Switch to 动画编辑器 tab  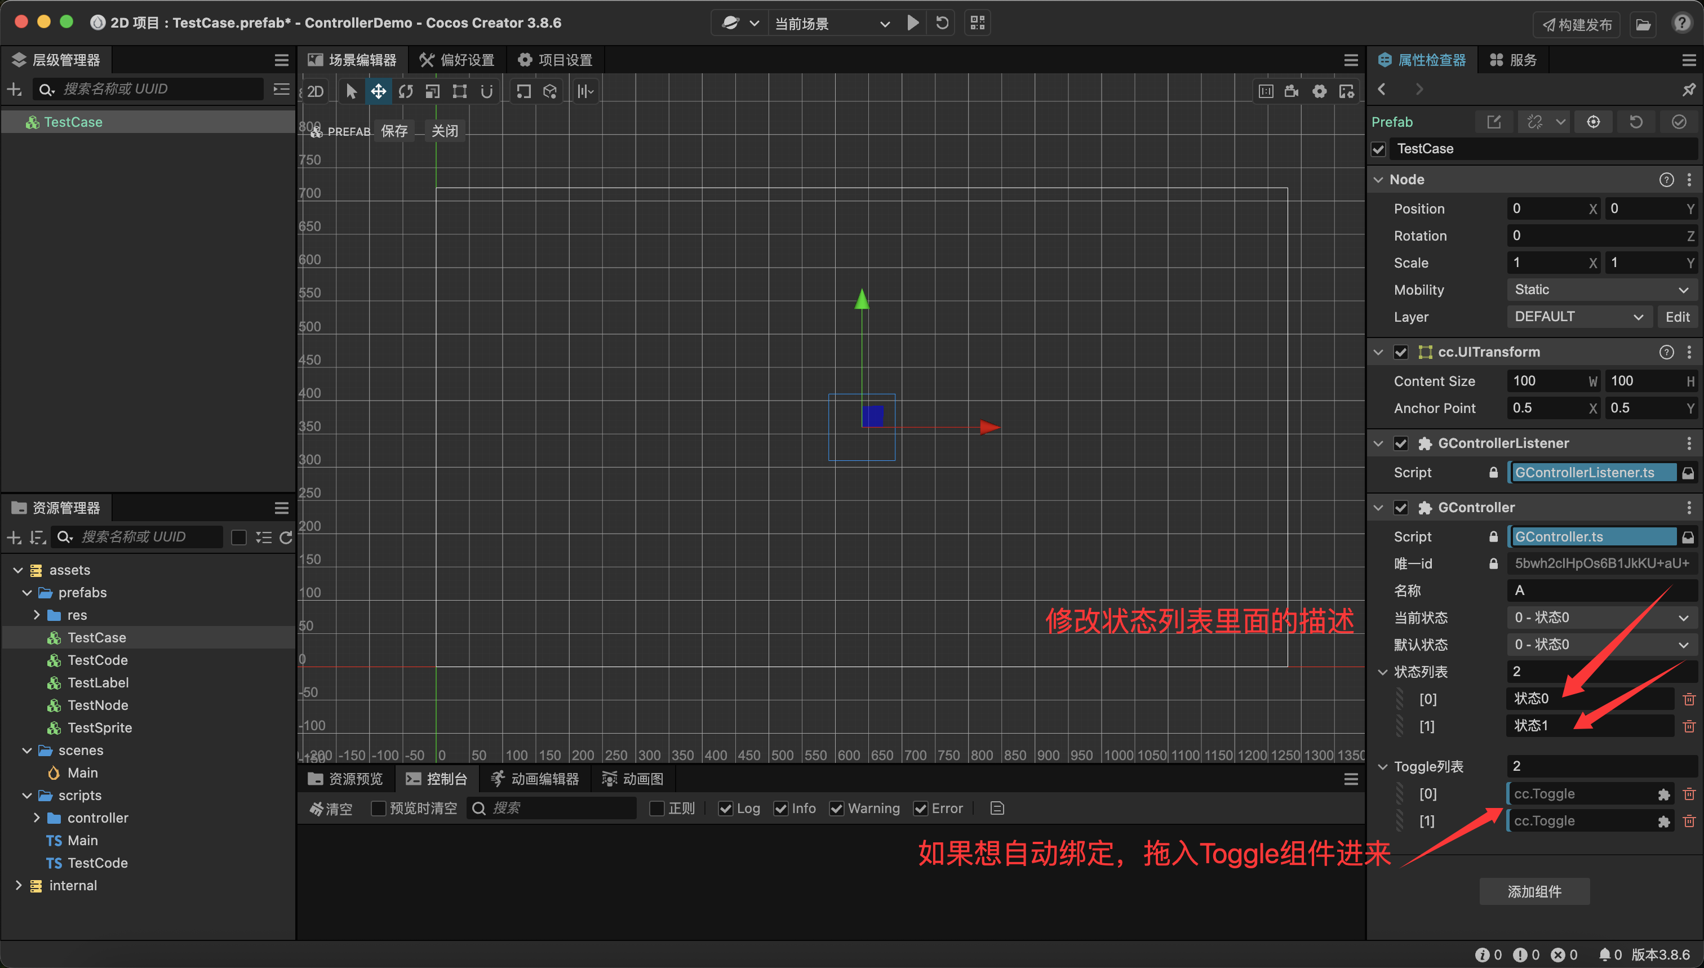pyautogui.click(x=535, y=779)
